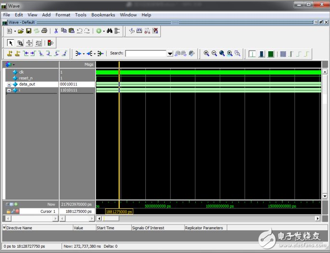
Task: Select the clk signal in list
Action: pyautogui.click(x=21, y=72)
